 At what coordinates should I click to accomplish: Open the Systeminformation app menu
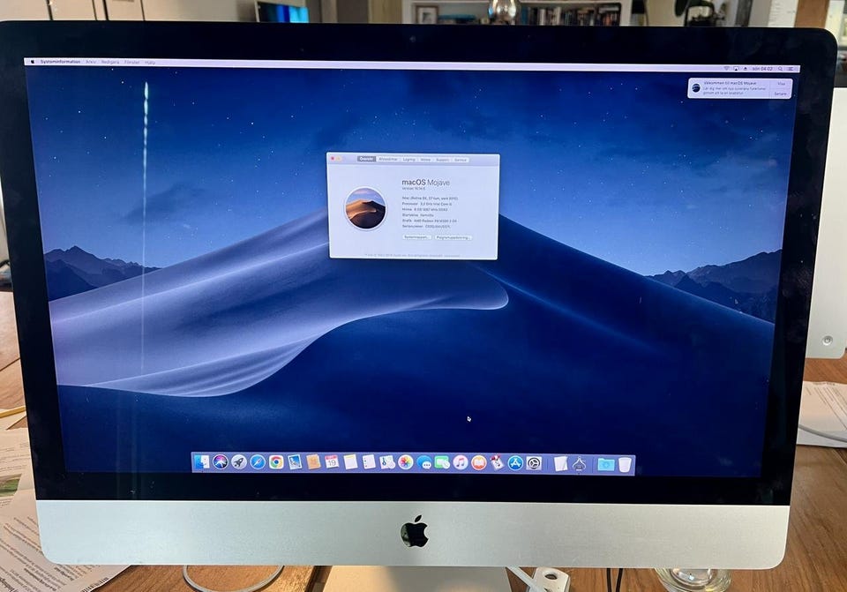60,62
